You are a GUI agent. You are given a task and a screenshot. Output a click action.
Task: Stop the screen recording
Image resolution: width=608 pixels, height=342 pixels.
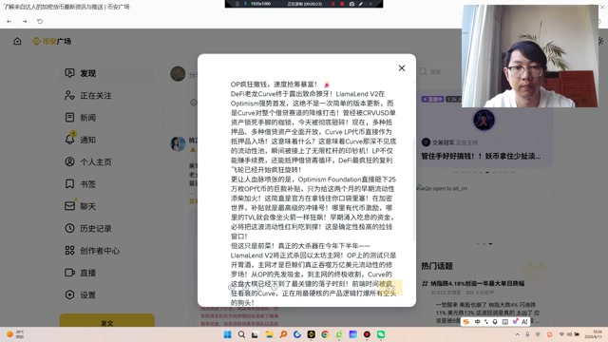(342, 4)
